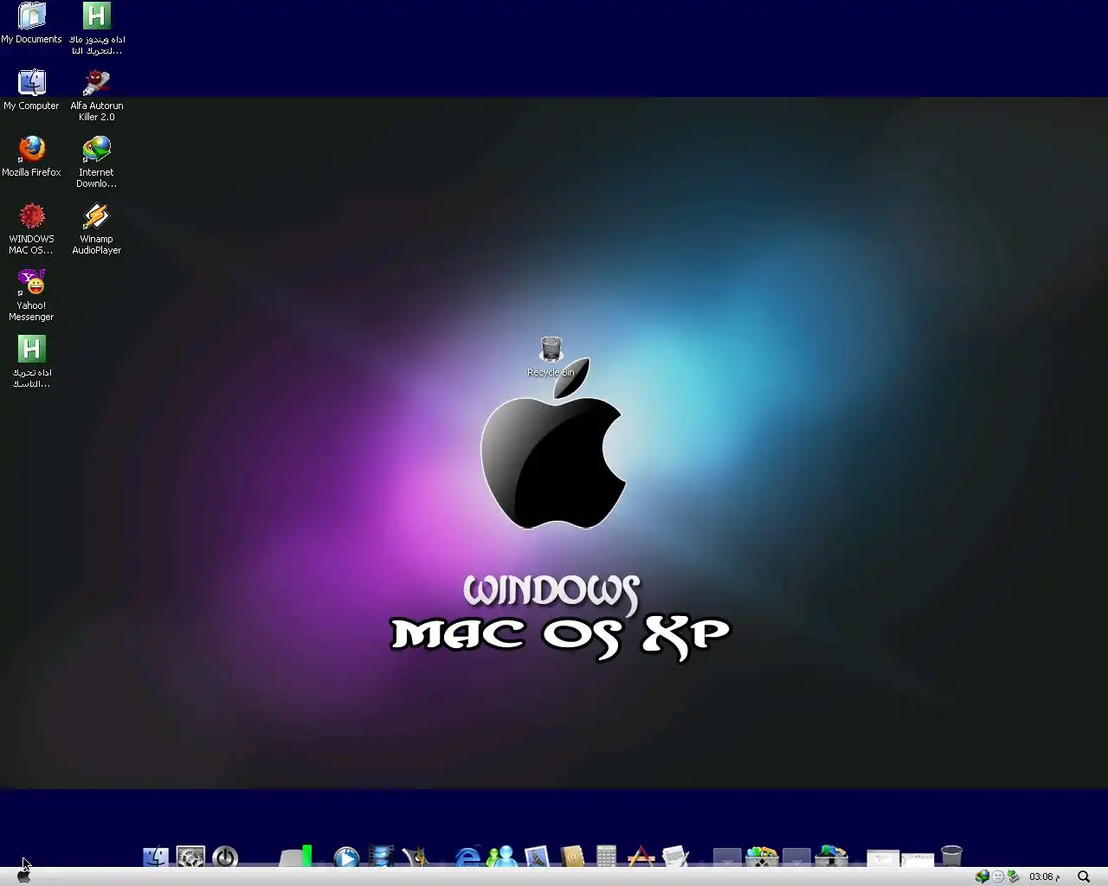Open the Applications ruler-and-pencil dock icon
This screenshot has height=886, width=1108.
click(x=641, y=857)
